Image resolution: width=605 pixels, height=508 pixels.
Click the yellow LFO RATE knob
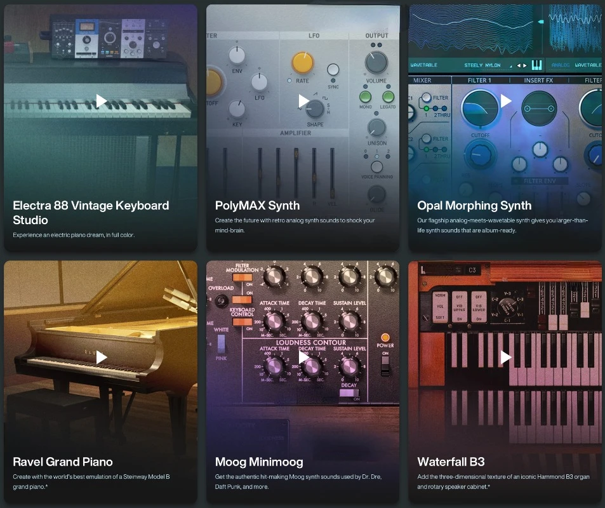tap(303, 62)
